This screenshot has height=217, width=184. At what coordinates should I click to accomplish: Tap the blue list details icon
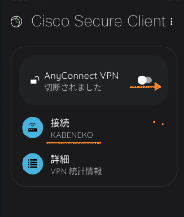point(33,164)
